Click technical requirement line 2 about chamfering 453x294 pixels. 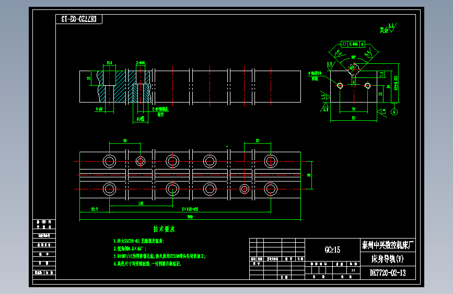coord(130,248)
